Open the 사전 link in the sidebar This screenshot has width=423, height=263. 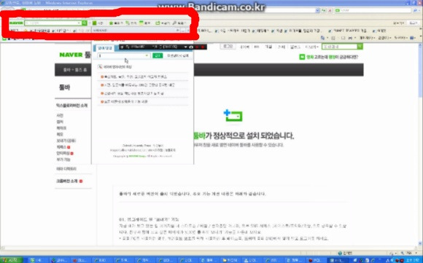point(60,116)
